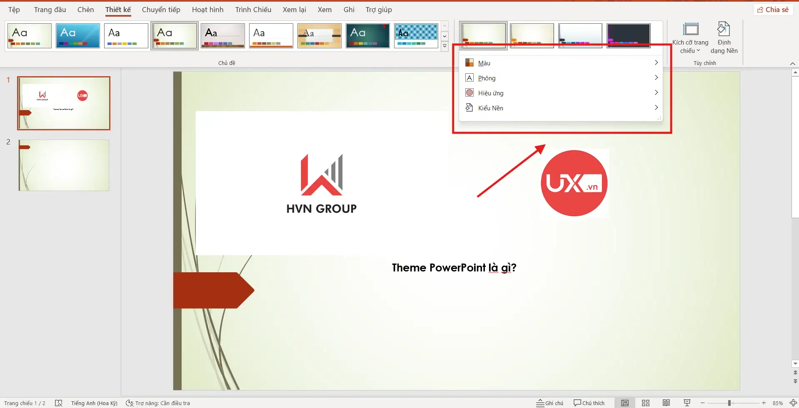Choose the pale yellow variant with orange accent

[532, 35]
